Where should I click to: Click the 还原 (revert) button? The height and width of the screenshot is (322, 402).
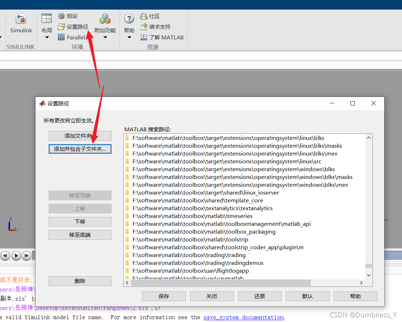(x=260, y=296)
